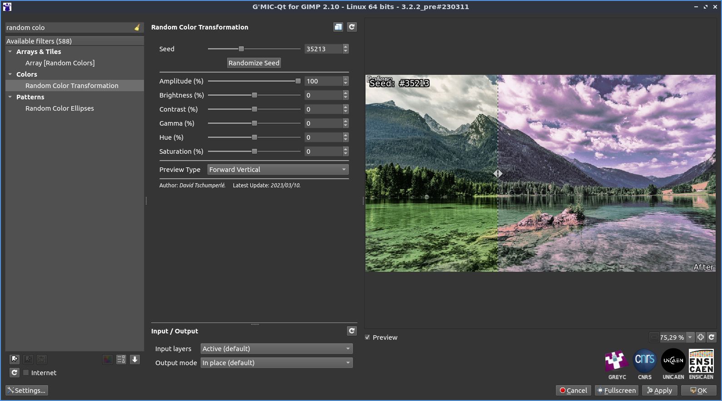Click the expand/collapse all arrow icon
This screenshot has height=401, width=722.
[x=135, y=359]
